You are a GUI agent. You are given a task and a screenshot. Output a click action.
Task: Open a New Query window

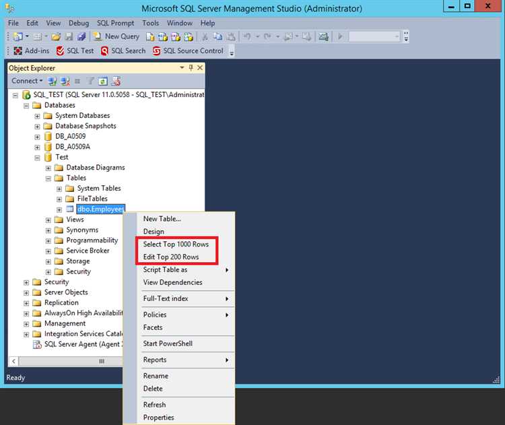(116, 36)
